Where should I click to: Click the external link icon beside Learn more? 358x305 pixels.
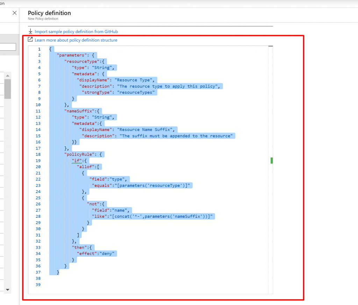pos(30,40)
